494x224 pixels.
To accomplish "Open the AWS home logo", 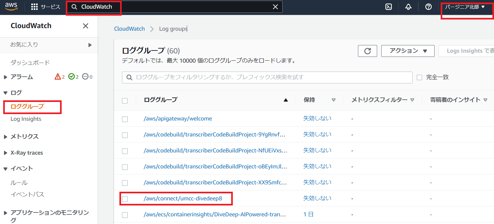I will click(11, 7).
